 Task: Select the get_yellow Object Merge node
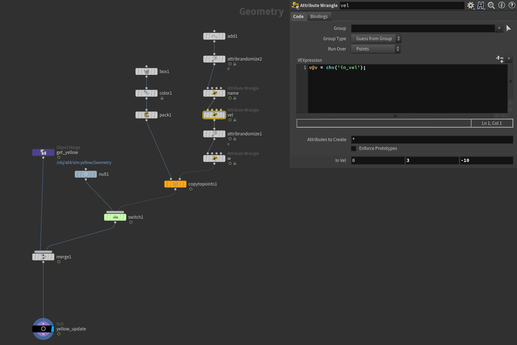[43, 152]
